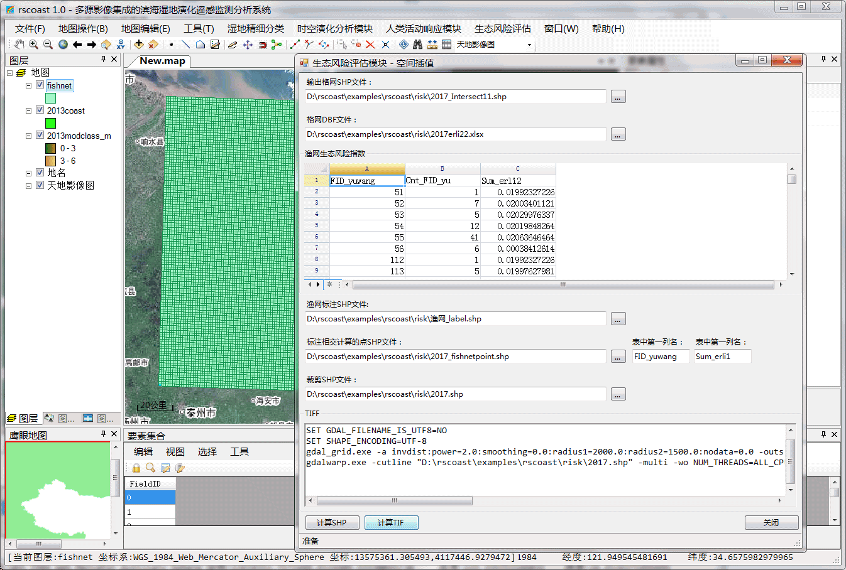Uncheck the fishnet layer visibility
846x570 pixels.
click(x=40, y=85)
